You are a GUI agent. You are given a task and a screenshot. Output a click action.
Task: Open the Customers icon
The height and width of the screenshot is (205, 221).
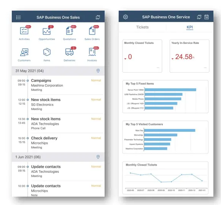click(24, 52)
